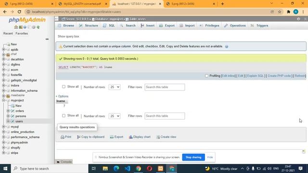Open the Structure tab
The width and height of the screenshot is (308, 173).
tap(89, 25)
